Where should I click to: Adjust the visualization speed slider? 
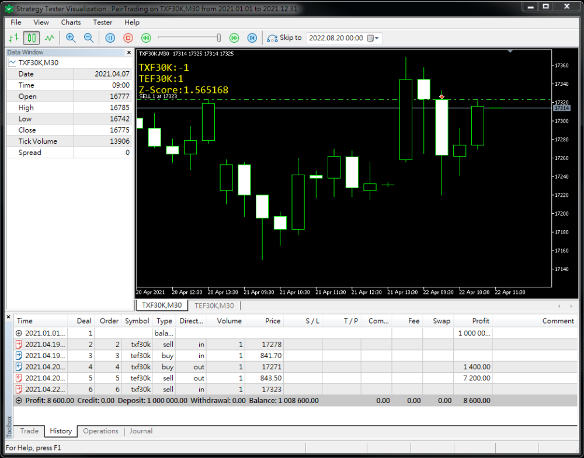217,37
